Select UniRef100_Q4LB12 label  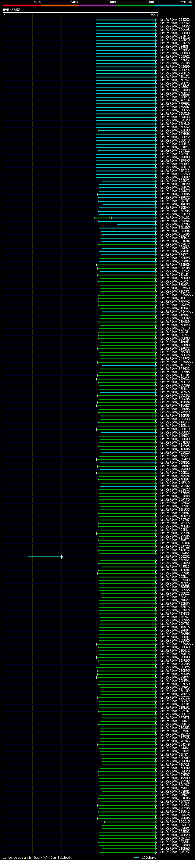(175, 93)
